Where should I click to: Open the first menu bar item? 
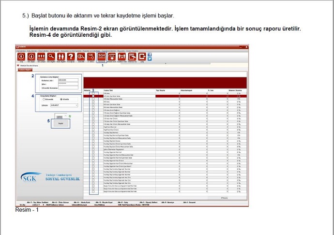[20, 50]
